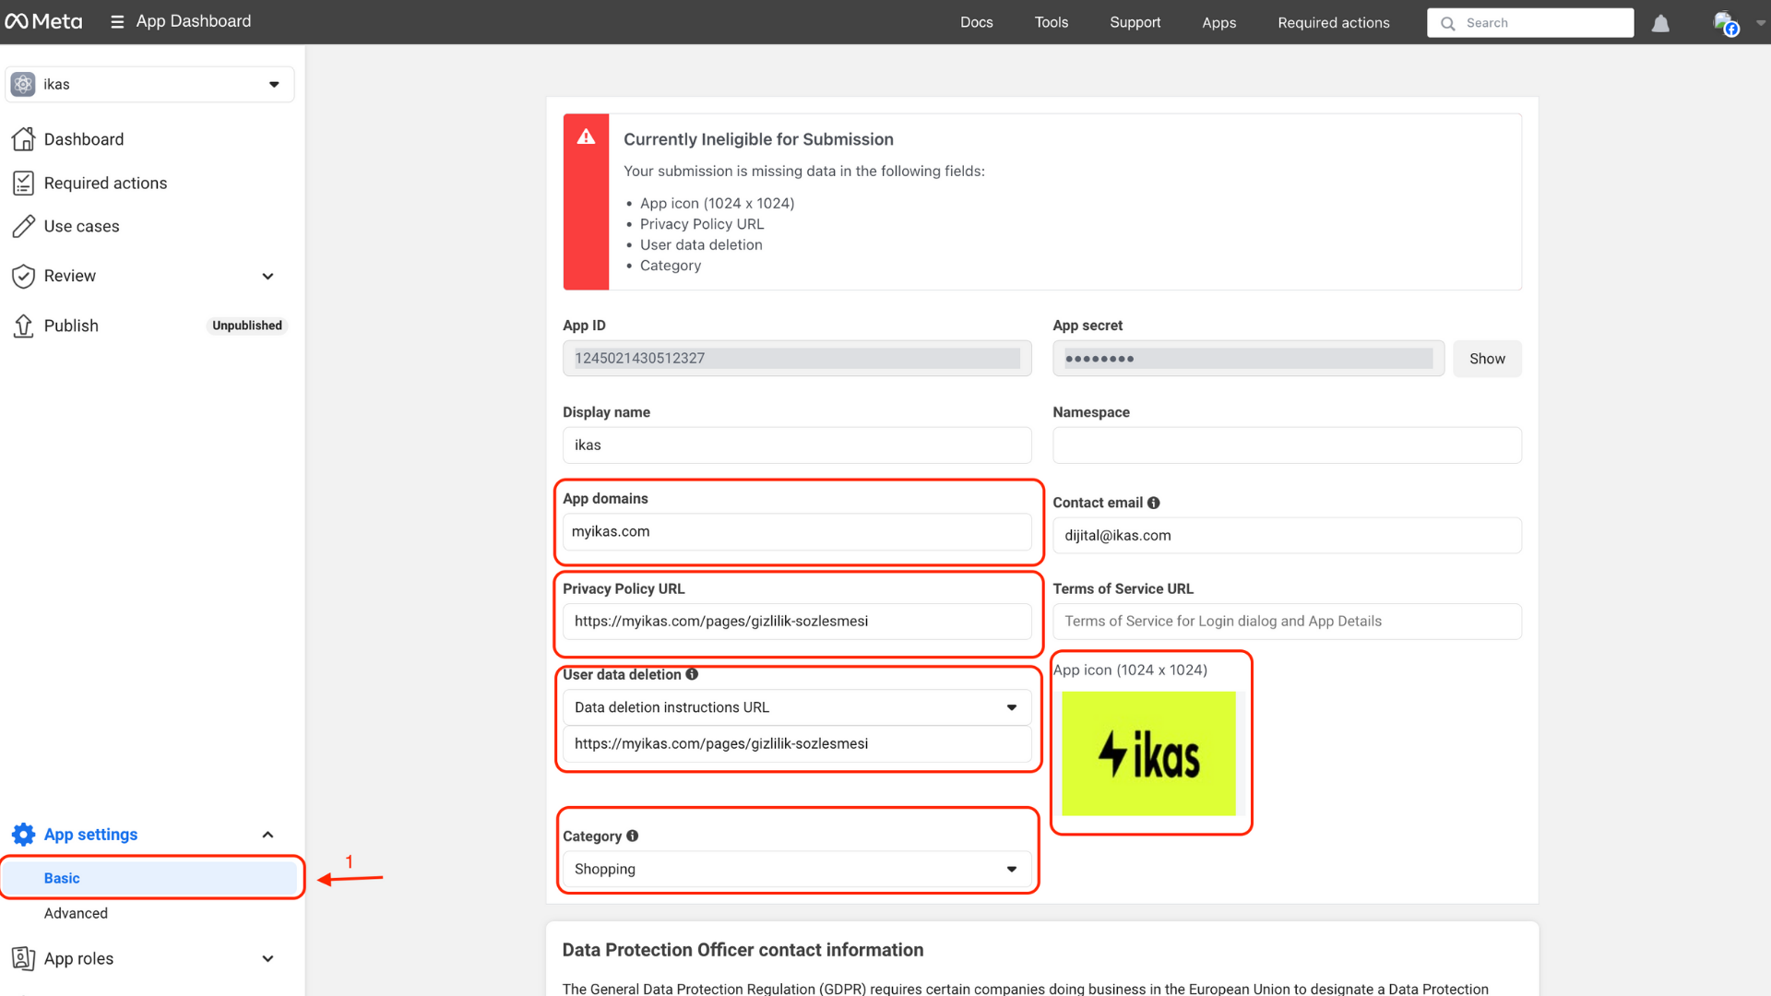Show the App secret
Viewport: 1771px width, 996px height.
pos(1487,359)
